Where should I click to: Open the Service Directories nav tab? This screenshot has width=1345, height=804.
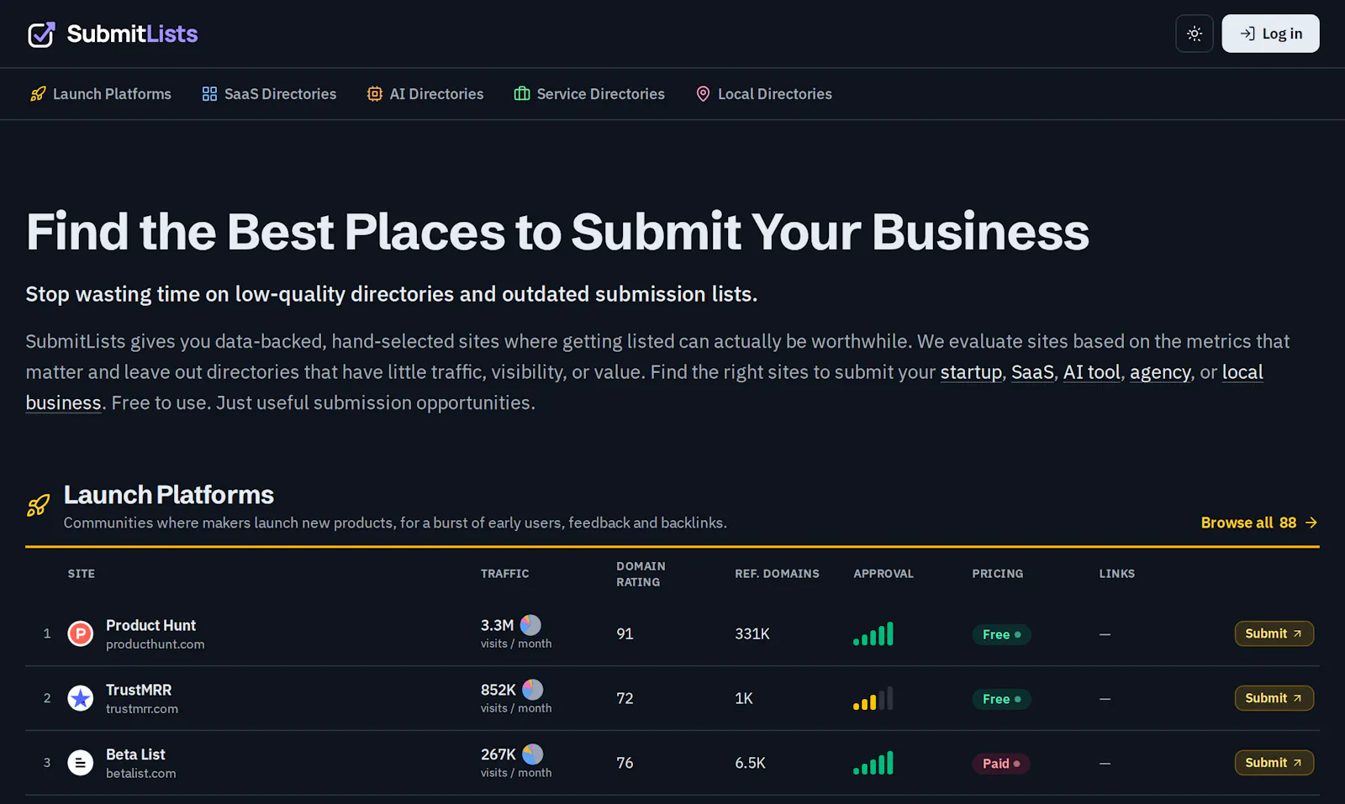[x=589, y=94]
